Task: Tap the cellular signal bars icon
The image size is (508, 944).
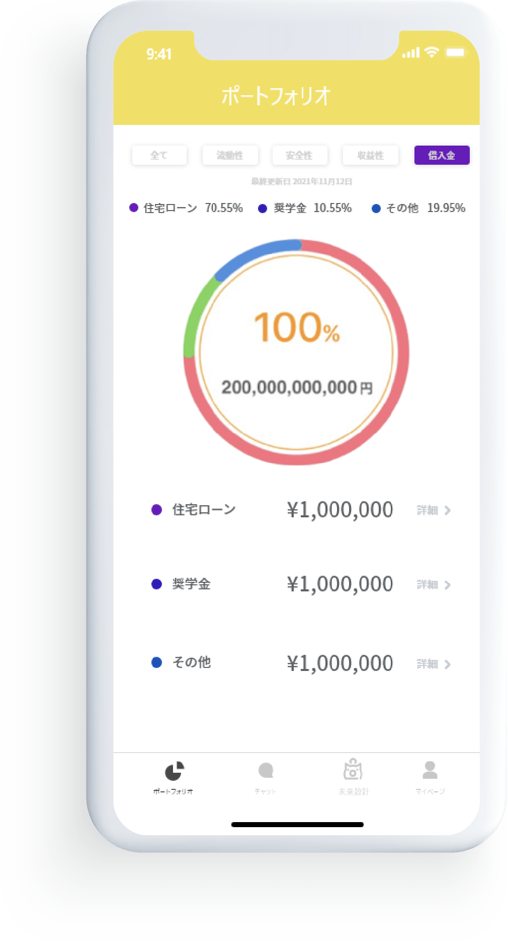Action: pyautogui.click(x=410, y=53)
